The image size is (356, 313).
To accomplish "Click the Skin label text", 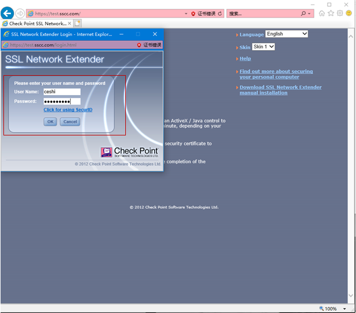I will pos(245,47).
